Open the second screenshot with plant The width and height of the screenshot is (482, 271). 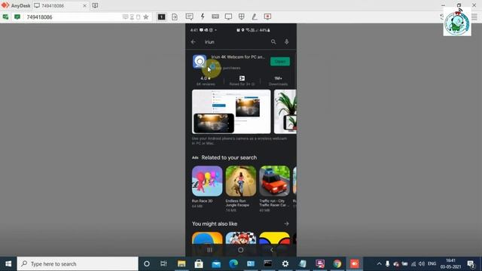285,111
